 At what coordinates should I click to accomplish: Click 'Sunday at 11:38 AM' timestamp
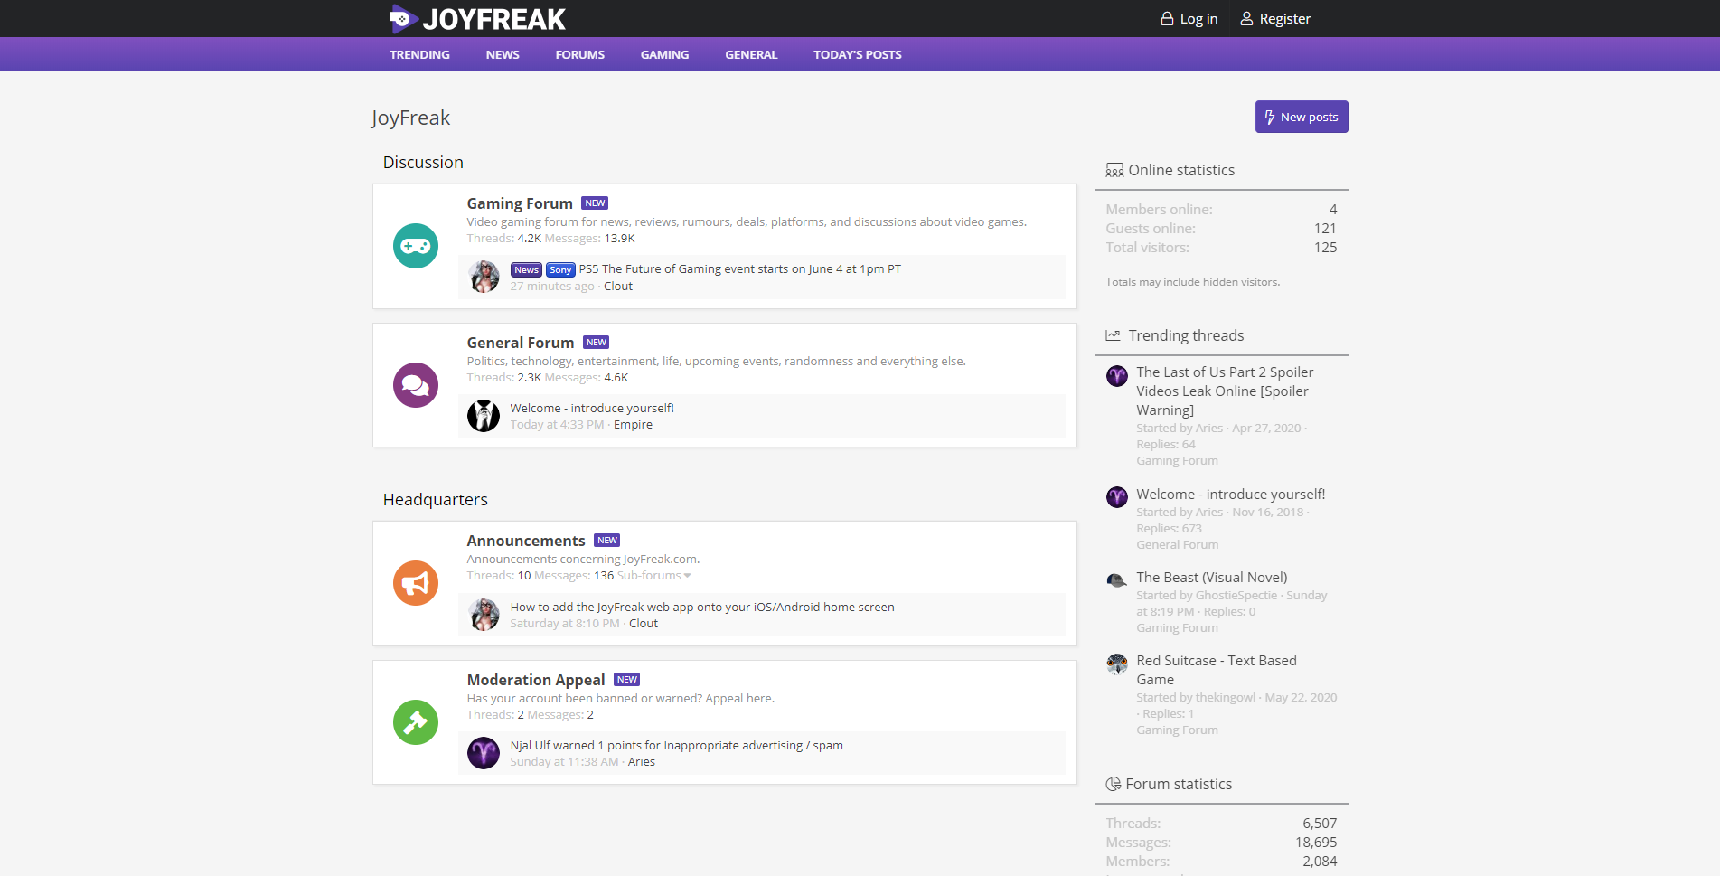point(564,762)
